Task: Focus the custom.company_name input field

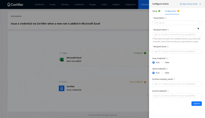Action: 177,84
